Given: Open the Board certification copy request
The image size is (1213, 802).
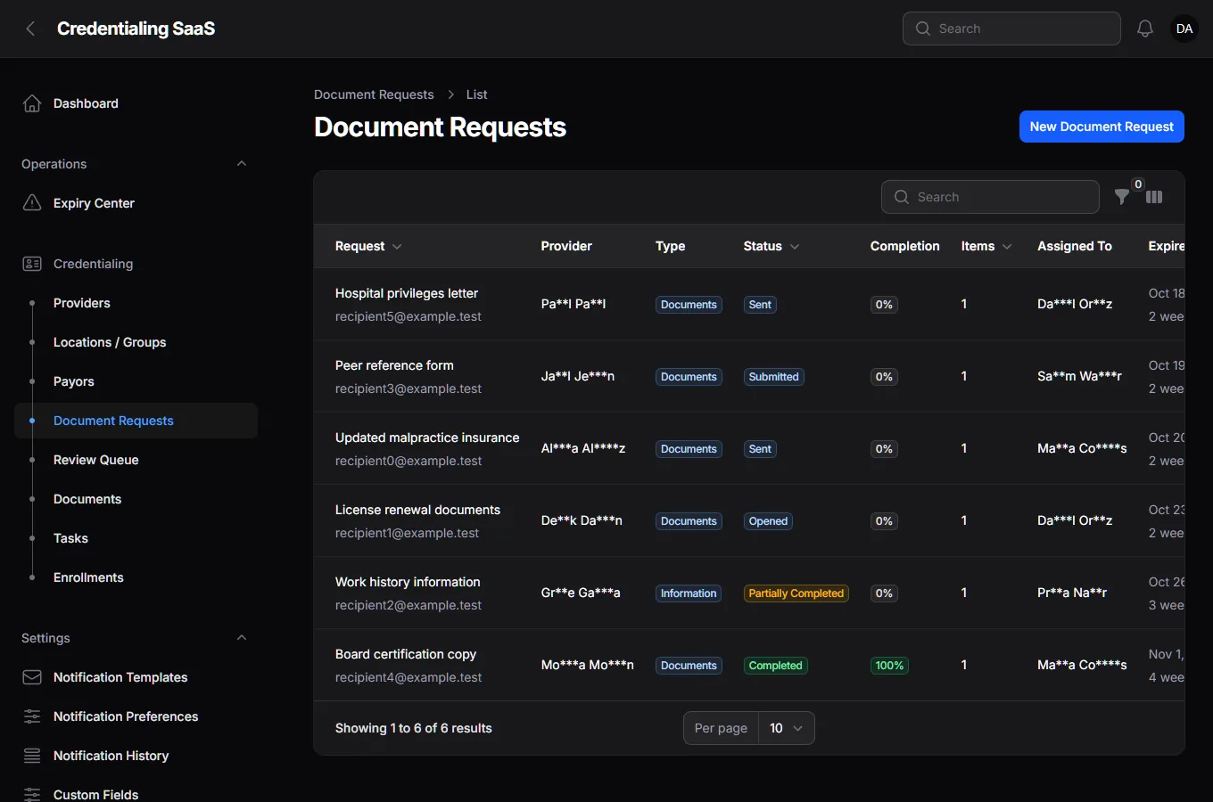Looking at the screenshot, I should [406, 654].
